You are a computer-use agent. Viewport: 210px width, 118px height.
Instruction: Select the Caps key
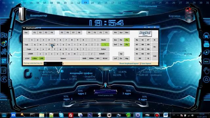coord(29,49)
